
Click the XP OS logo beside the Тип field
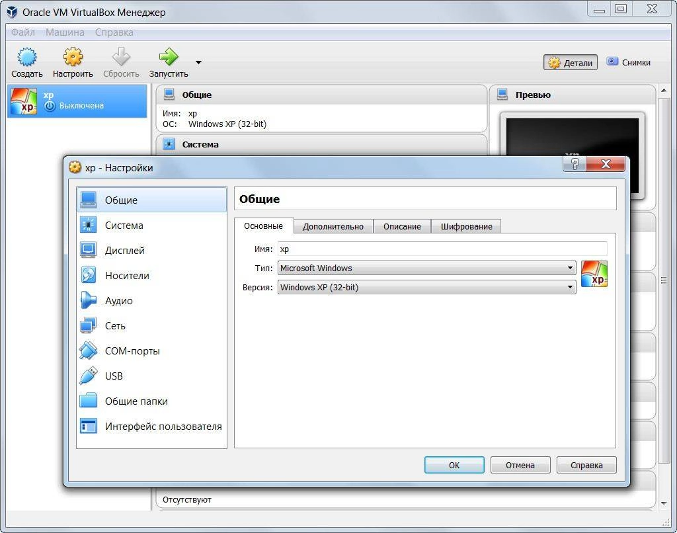coord(594,274)
